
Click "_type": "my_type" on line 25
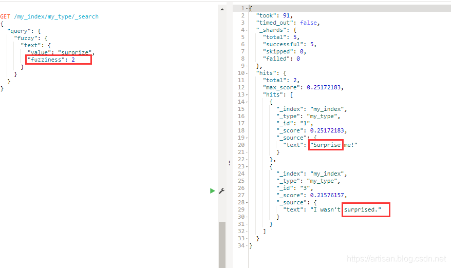308,181
